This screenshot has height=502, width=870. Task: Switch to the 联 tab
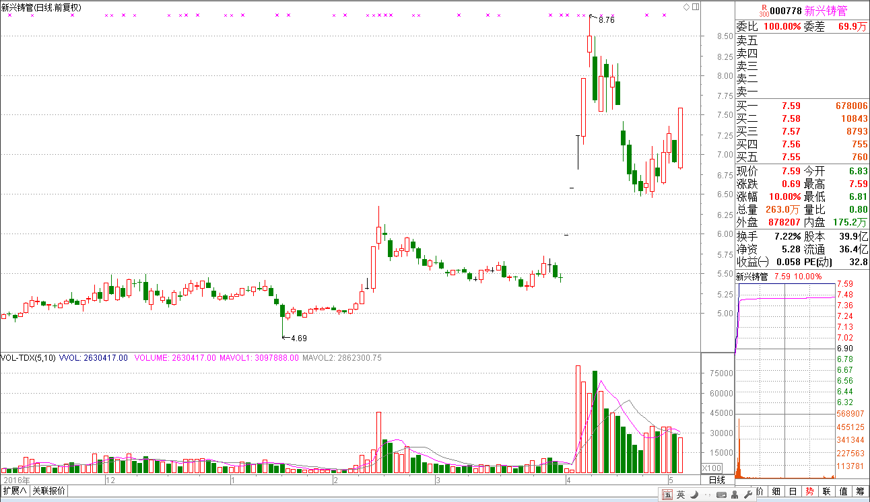827,491
